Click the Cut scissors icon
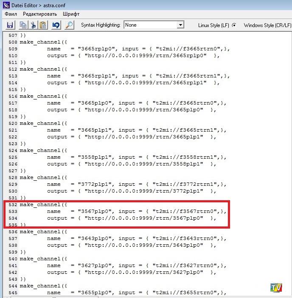Image resolution: width=292 pixels, height=298 pixels. 33,25
